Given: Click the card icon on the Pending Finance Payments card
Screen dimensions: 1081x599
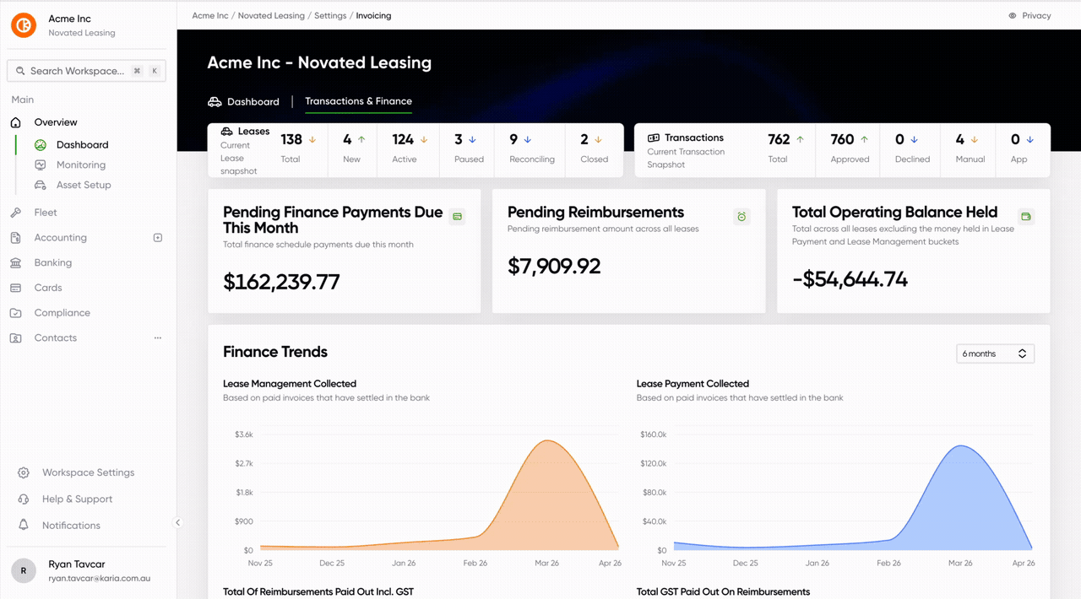Looking at the screenshot, I should click(x=457, y=217).
